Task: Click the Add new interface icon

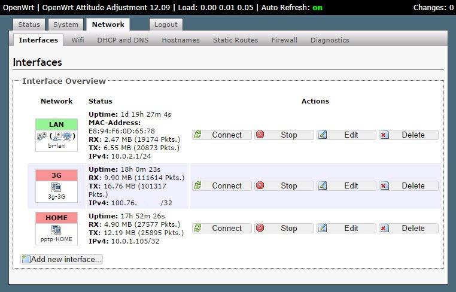Action: [x=26, y=259]
